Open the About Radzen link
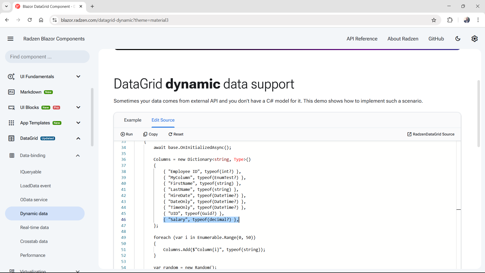This screenshot has height=273, width=485. pos(403,39)
